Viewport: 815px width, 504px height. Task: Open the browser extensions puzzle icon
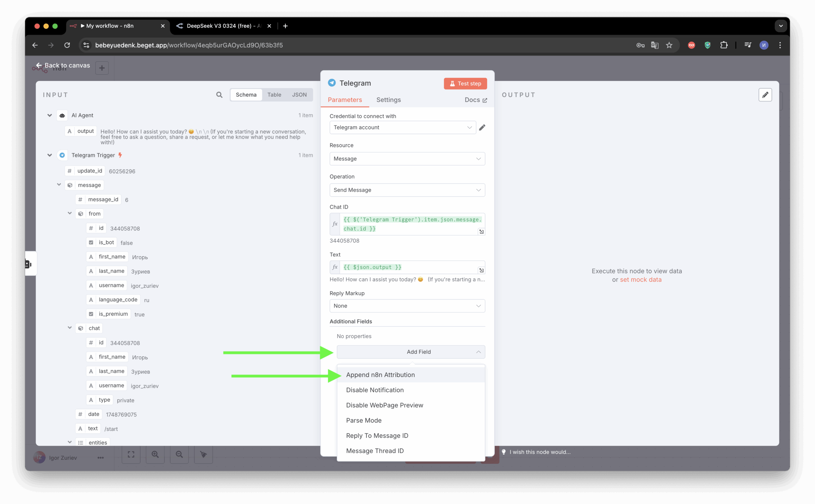[x=724, y=45]
